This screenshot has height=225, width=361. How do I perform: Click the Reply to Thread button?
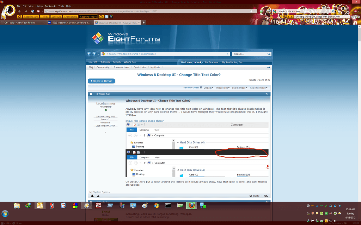(101, 81)
